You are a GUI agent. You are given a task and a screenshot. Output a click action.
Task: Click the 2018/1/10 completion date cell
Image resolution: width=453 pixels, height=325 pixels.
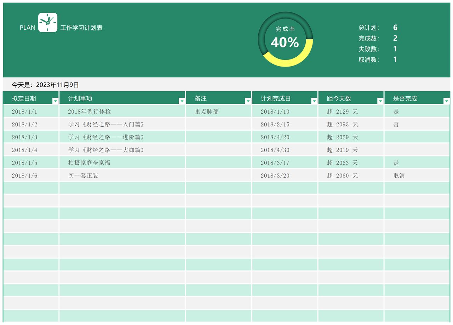(x=275, y=111)
